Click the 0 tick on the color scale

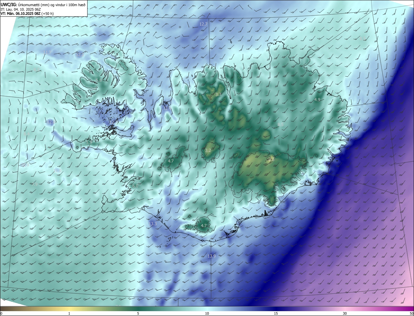pyautogui.click(x=1, y=313)
